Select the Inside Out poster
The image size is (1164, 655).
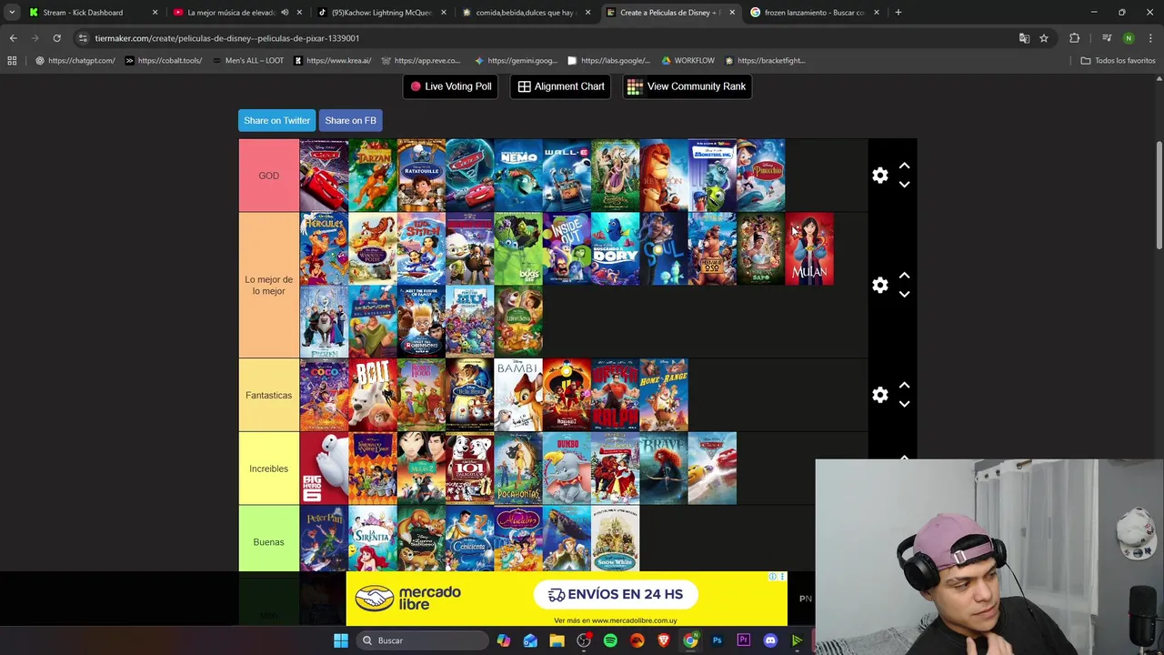point(567,248)
